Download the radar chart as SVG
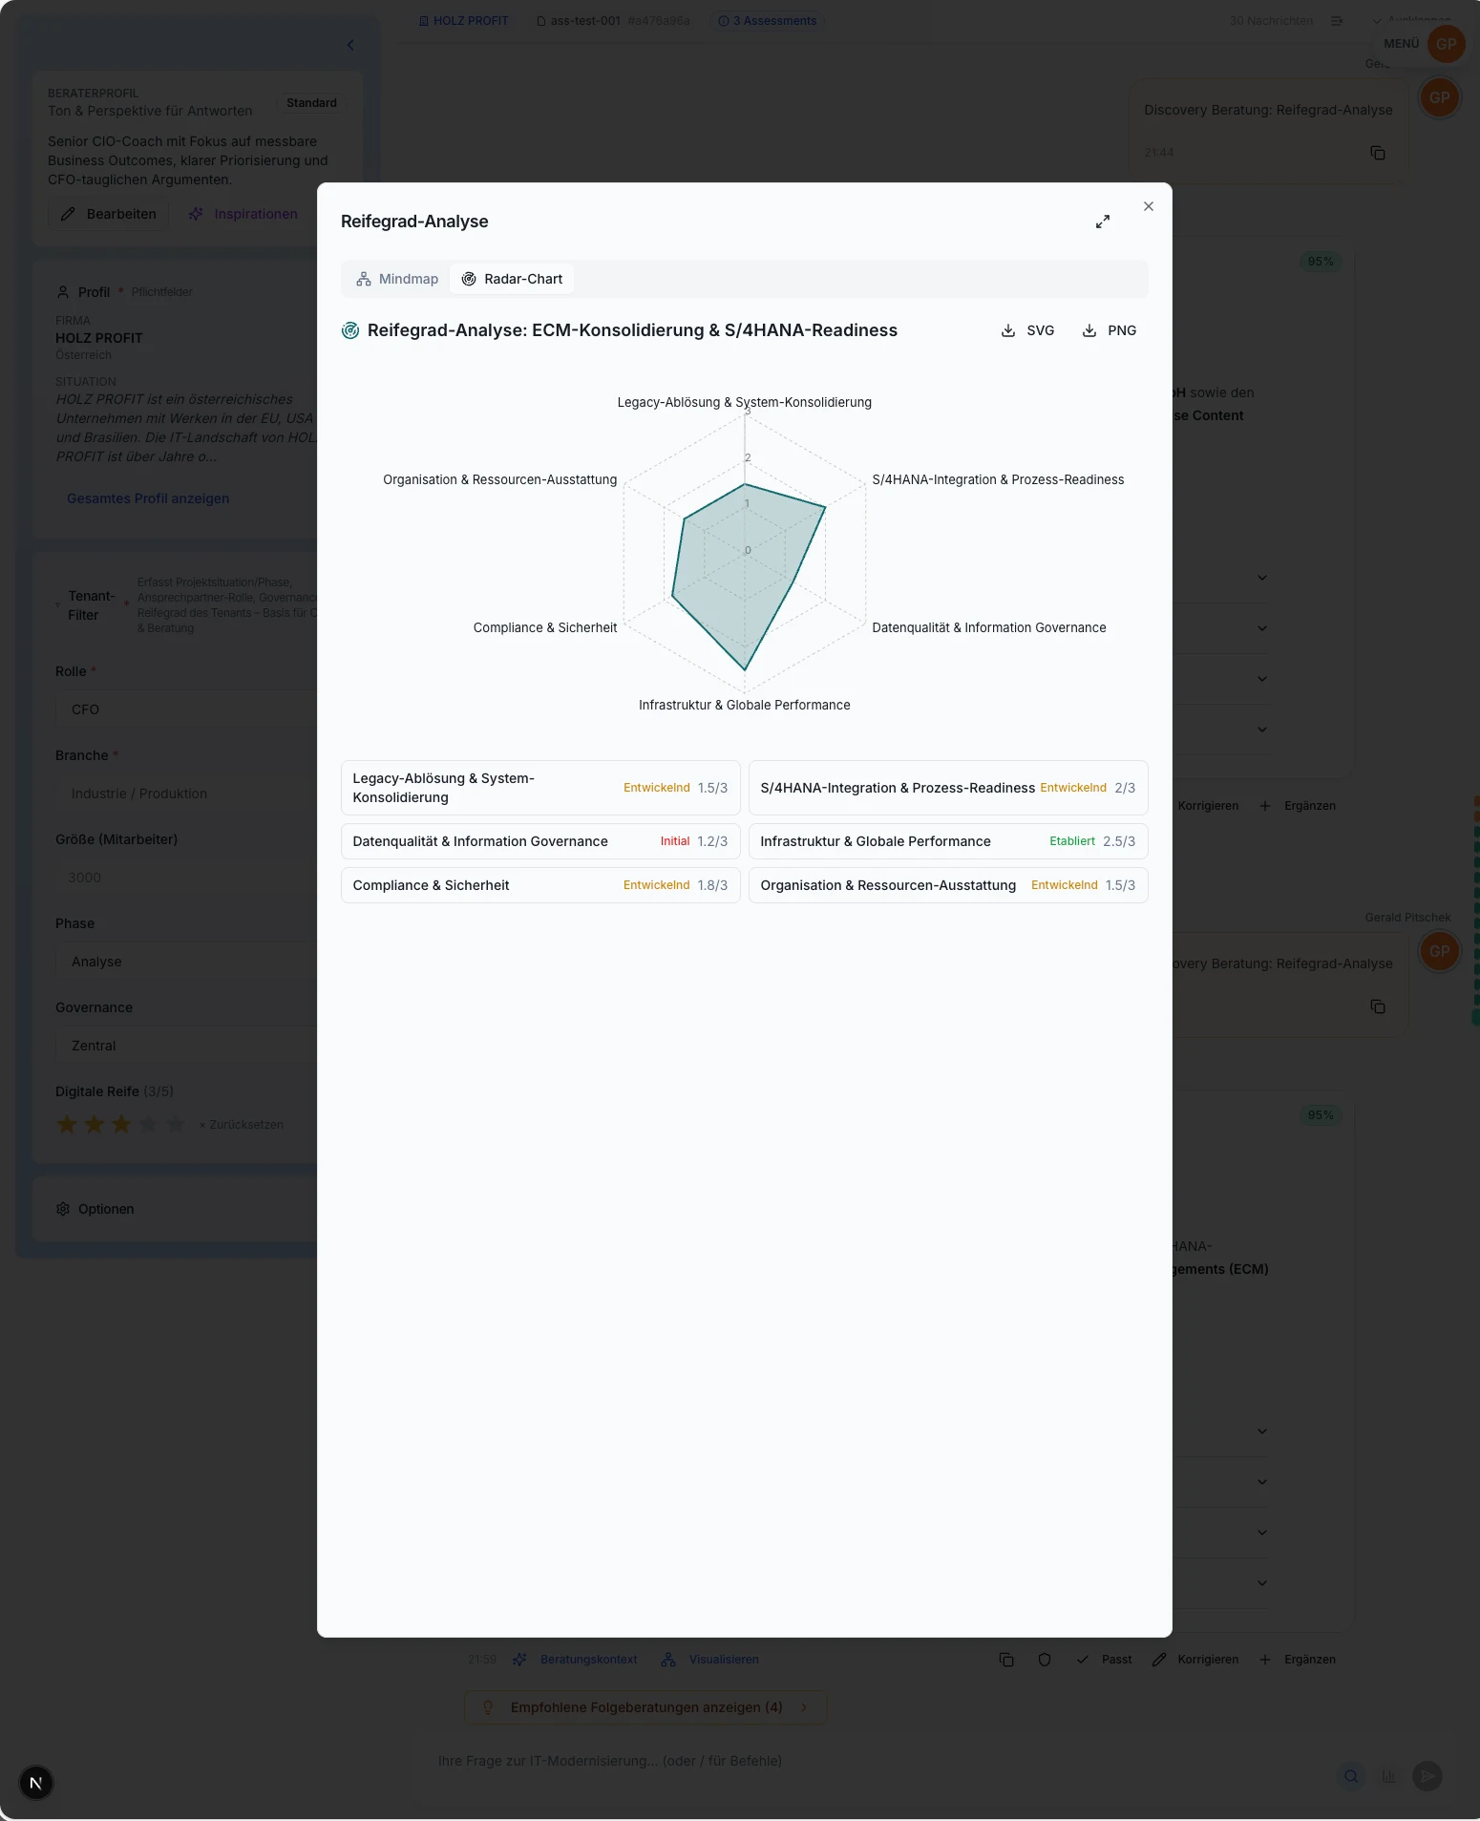Viewport: 1480px width, 1821px height. pos(1027,330)
